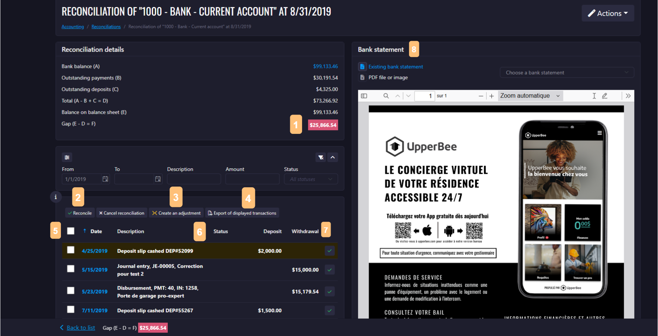Click the Description filter field
The image size is (658, 336).
coord(194,179)
